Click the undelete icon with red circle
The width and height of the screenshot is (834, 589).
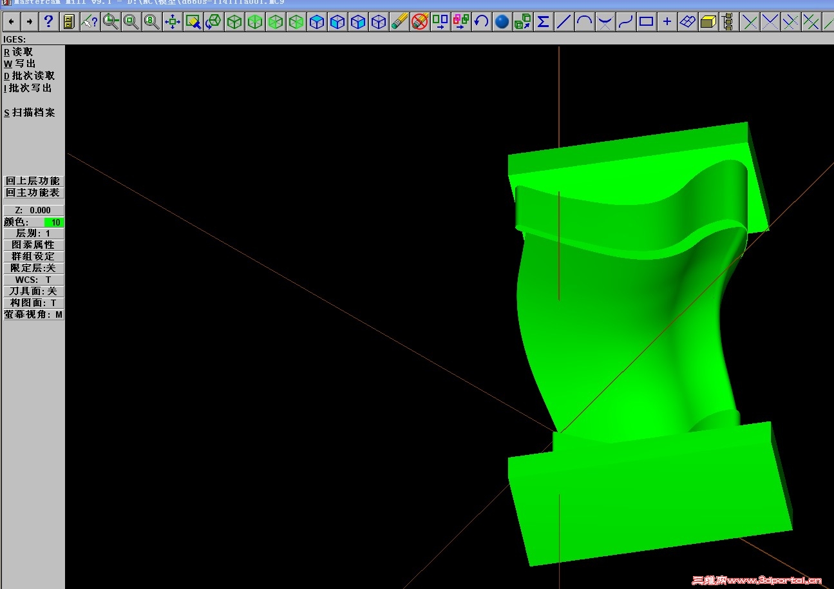(419, 22)
